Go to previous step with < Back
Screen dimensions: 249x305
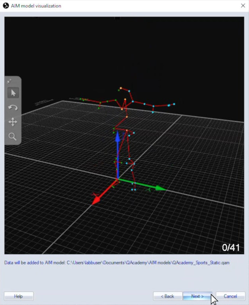168,296
